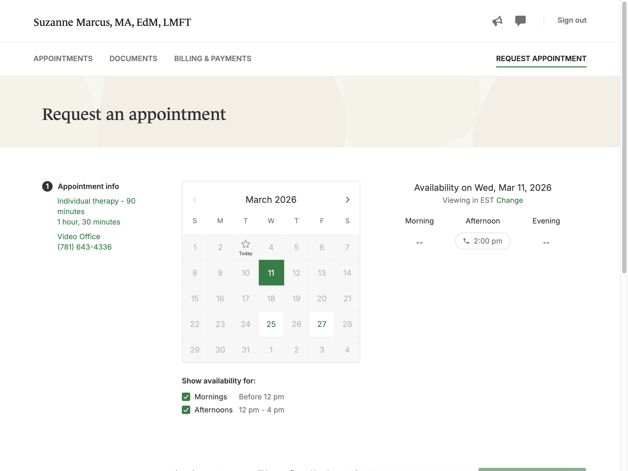Open the messages chat bubble icon
Screen dimensions: 628x471
click(x=520, y=20)
